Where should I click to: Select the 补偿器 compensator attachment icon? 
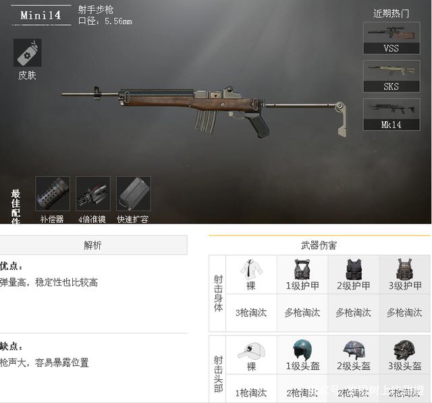(53, 194)
